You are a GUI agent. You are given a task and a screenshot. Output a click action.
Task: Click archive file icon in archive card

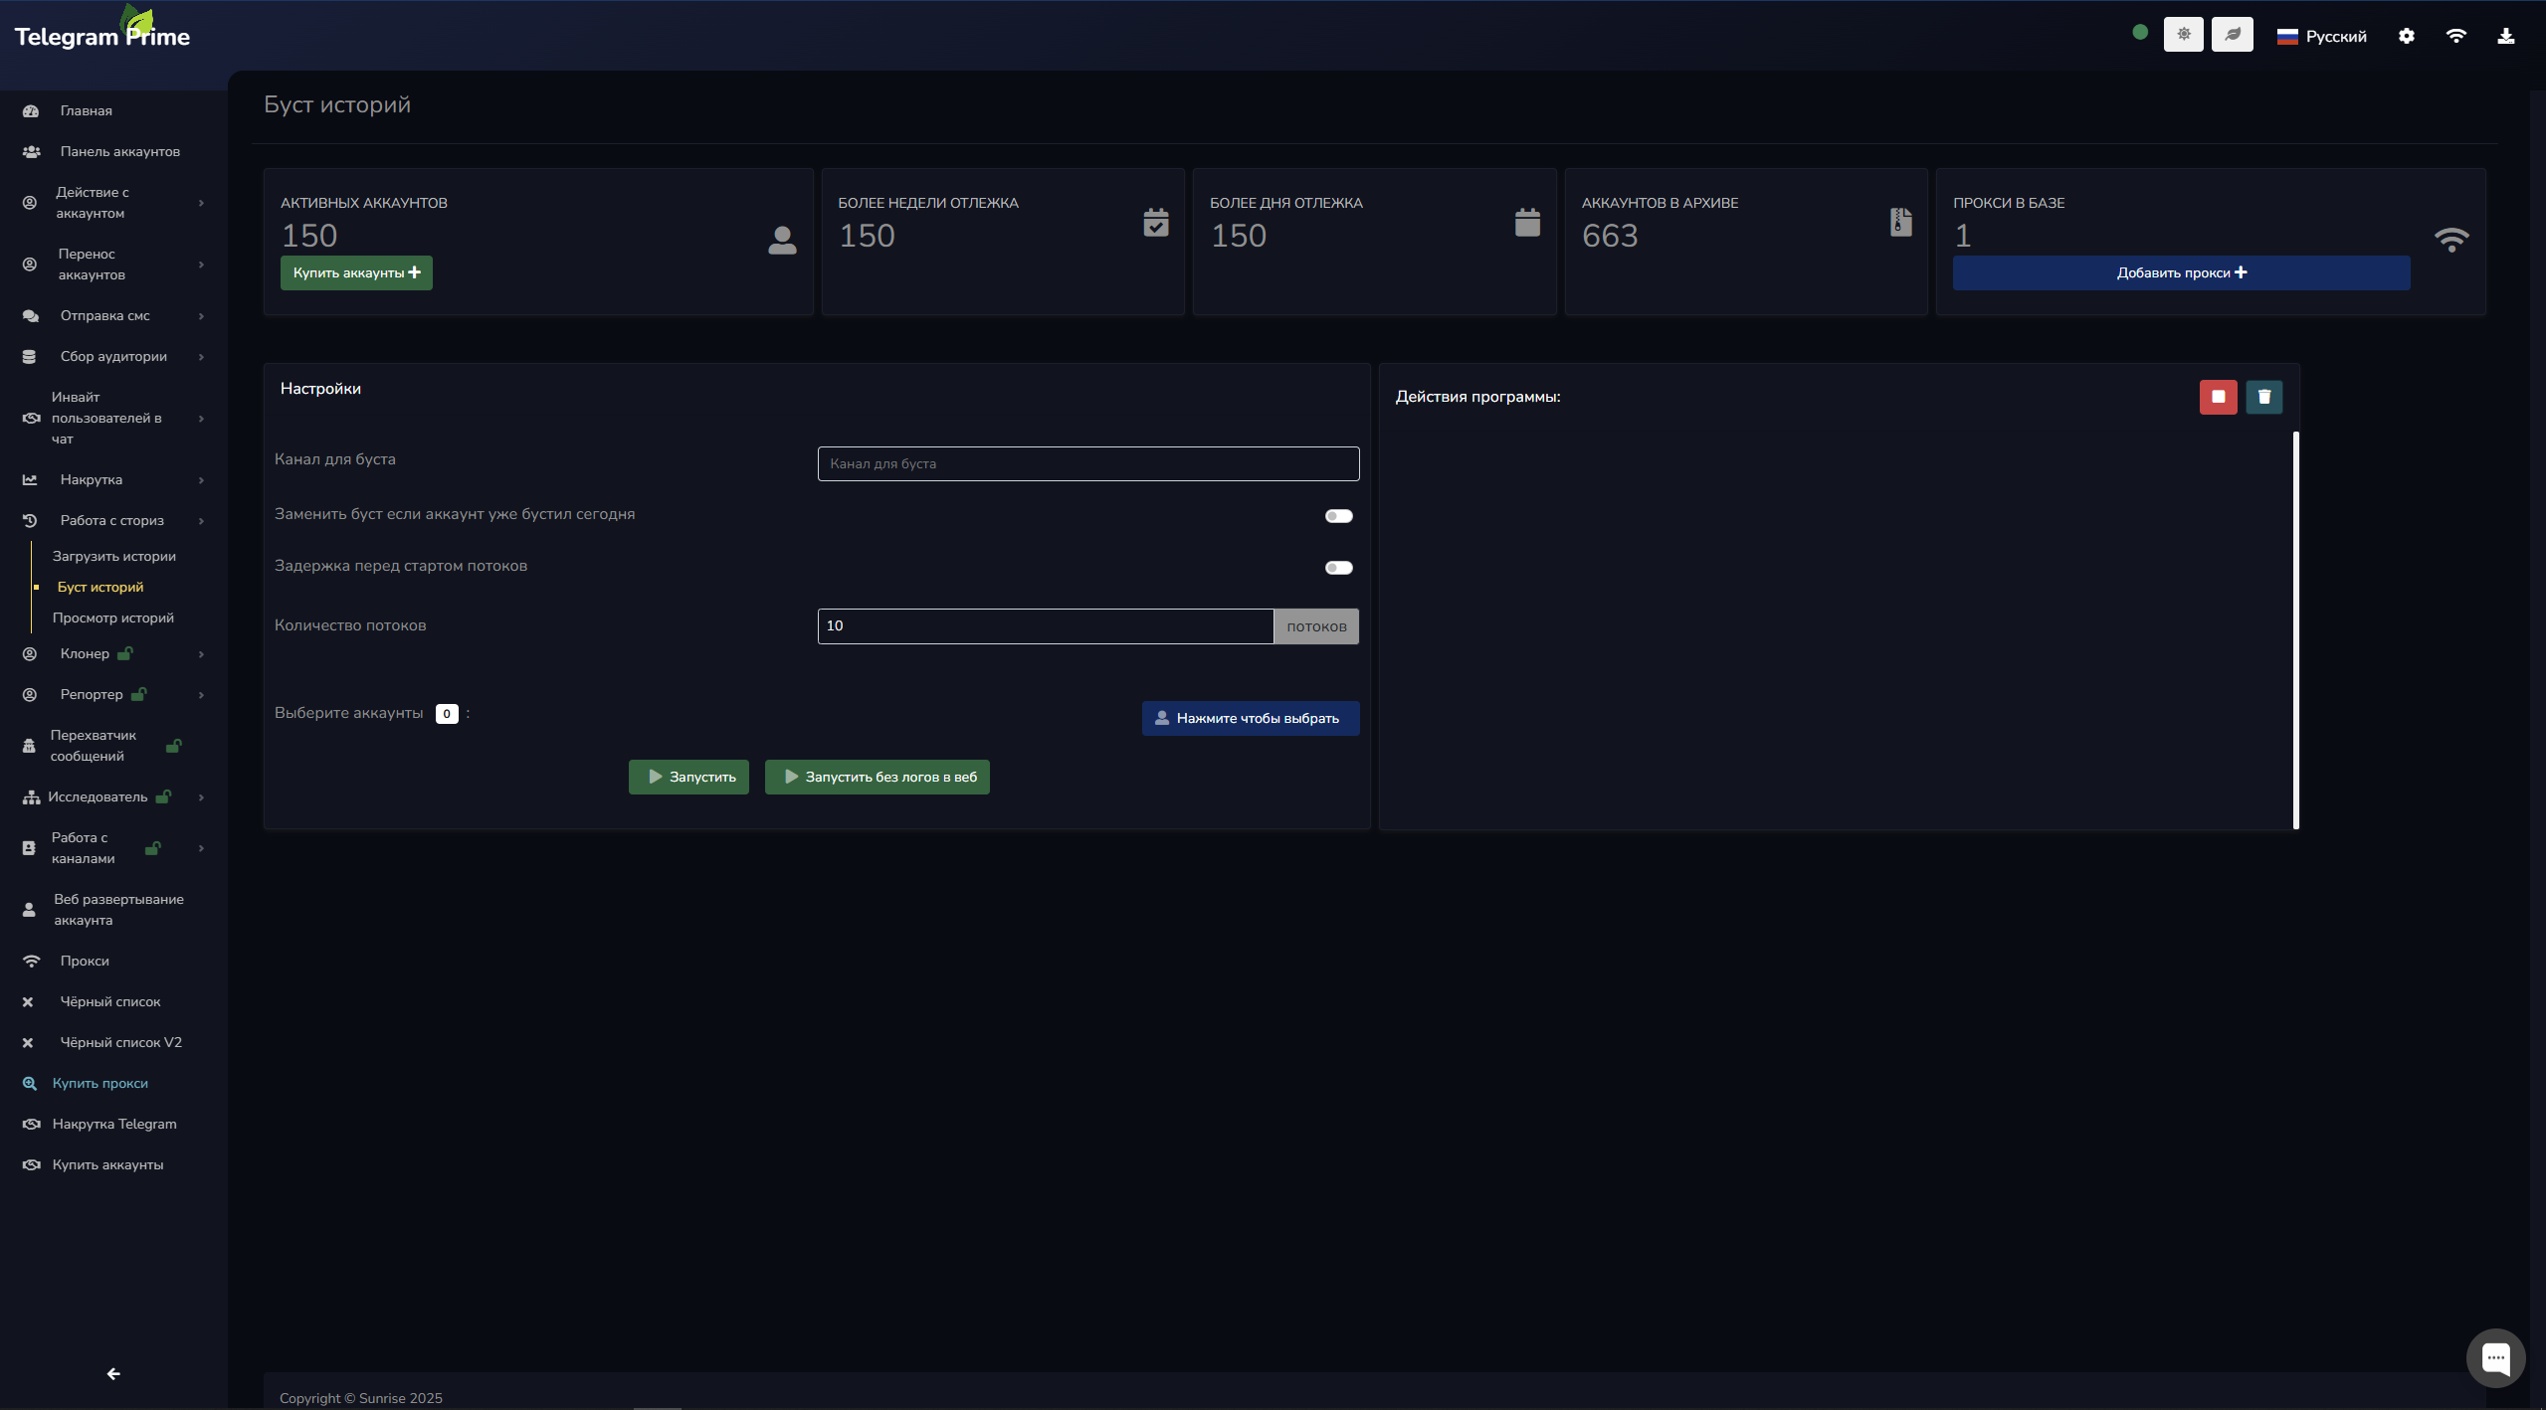pyautogui.click(x=1901, y=222)
